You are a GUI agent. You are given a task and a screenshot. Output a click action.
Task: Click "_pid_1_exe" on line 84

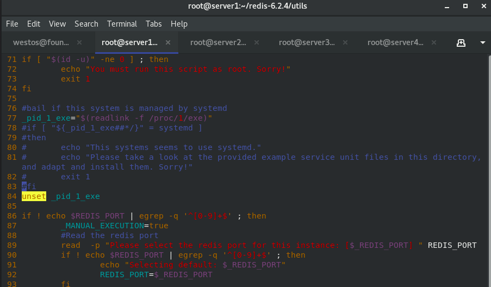pos(76,196)
